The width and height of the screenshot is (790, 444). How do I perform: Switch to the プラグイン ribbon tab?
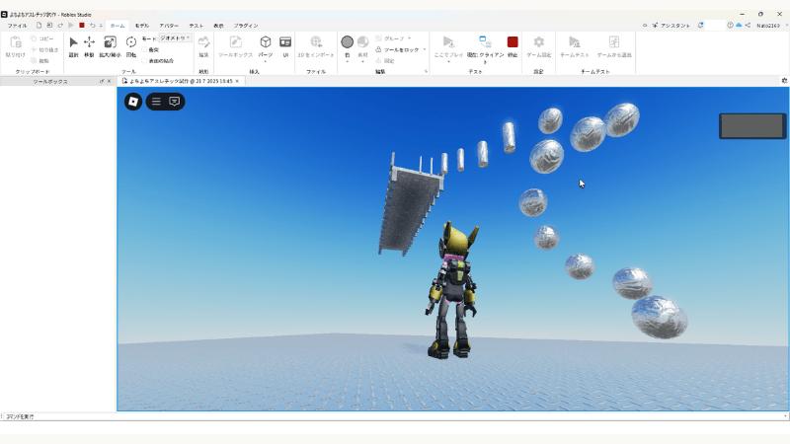click(246, 26)
